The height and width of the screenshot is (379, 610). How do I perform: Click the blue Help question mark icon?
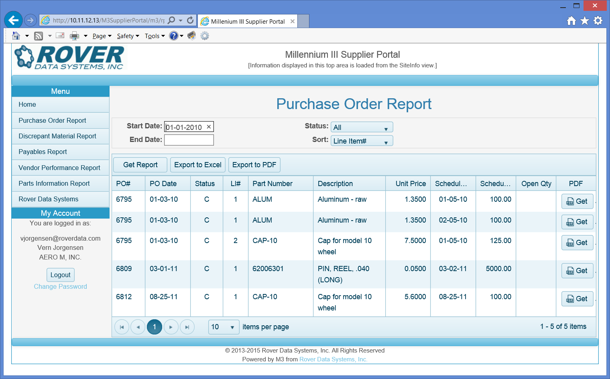click(x=173, y=36)
